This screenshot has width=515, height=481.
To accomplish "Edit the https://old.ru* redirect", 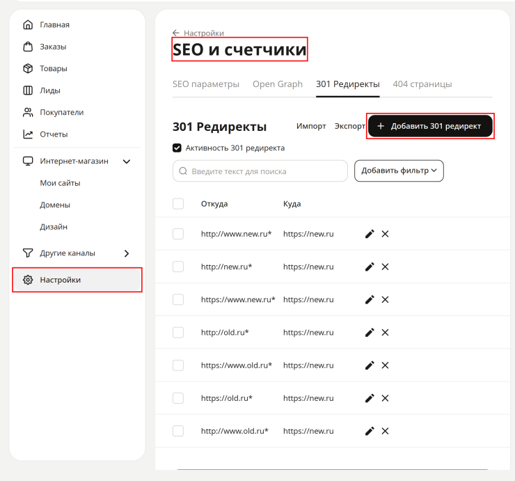I will pyautogui.click(x=370, y=398).
